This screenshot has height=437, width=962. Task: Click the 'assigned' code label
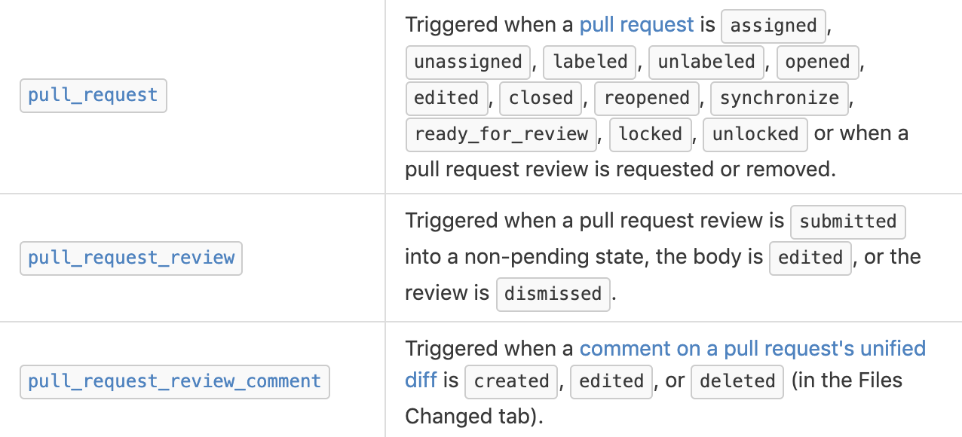774,26
